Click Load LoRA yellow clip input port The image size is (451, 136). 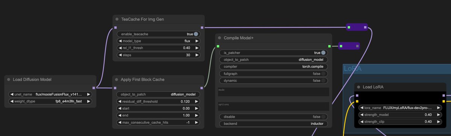pyautogui.click(x=357, y=101)
